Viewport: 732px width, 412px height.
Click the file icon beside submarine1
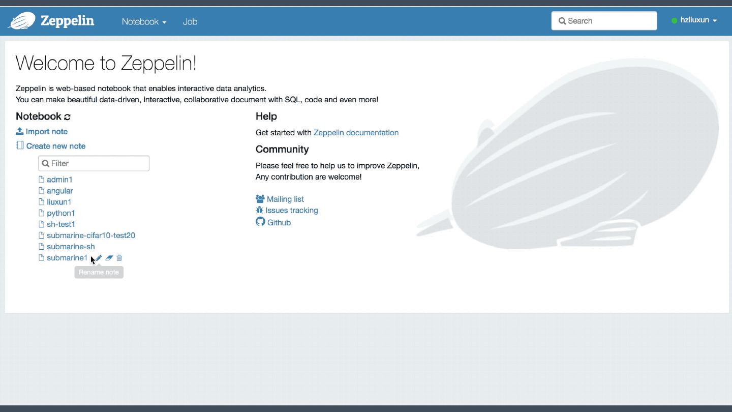point(42,257)
